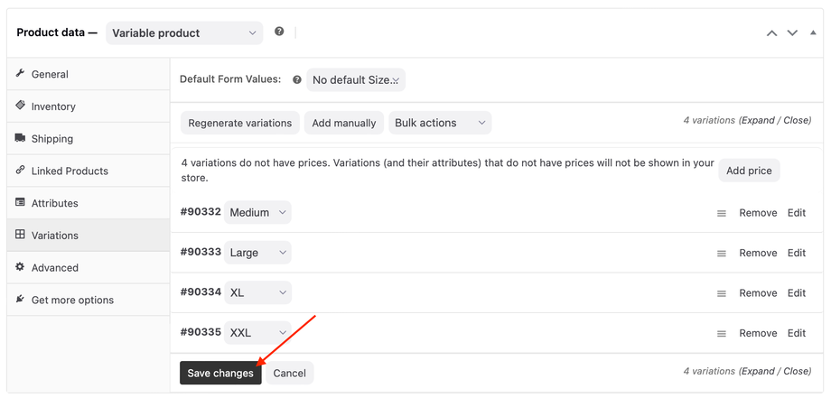Open the Inventory tab
Viewport: 831px width, 398px height.
tap(53, 106)
